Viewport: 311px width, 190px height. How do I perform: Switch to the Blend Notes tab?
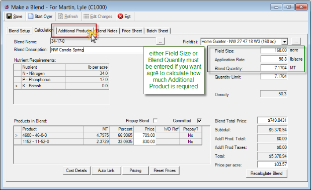coord(107,31)
